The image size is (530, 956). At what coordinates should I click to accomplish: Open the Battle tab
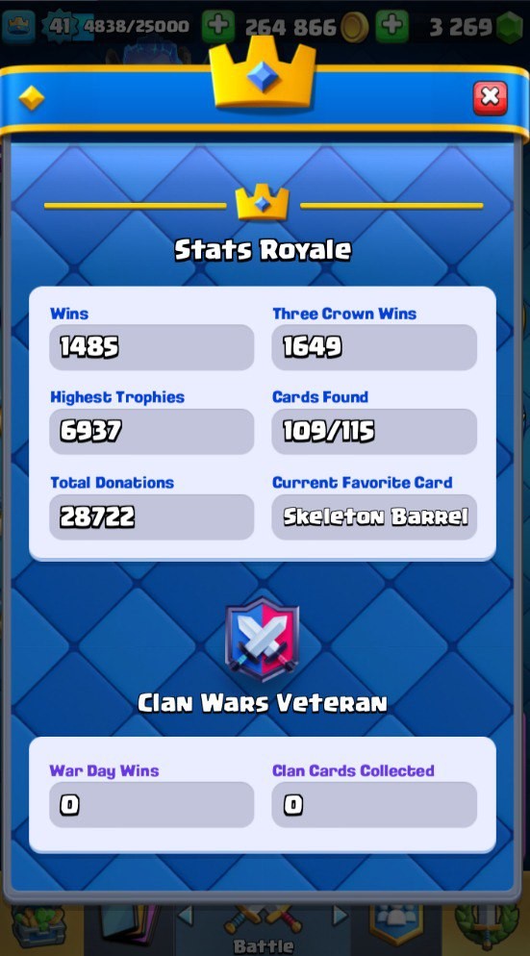(264, 930)
